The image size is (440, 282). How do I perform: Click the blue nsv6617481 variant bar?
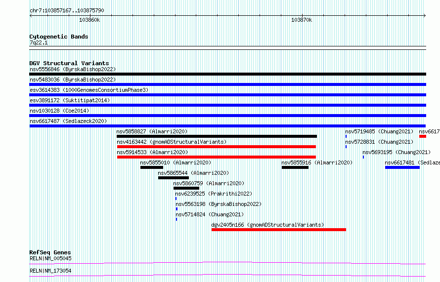pos(402,167)
